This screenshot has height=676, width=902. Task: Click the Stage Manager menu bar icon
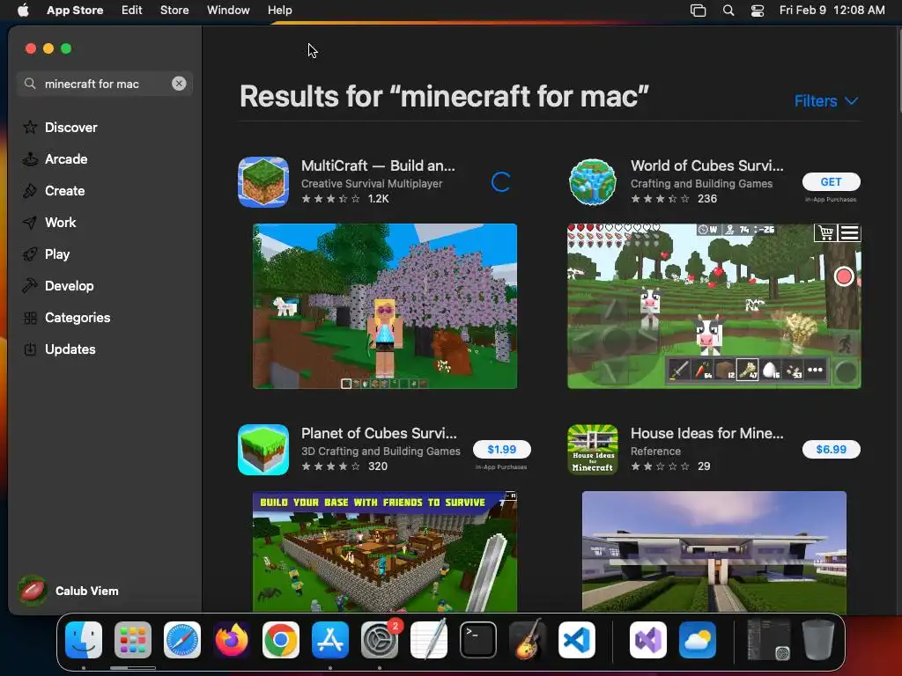point(698,11)
